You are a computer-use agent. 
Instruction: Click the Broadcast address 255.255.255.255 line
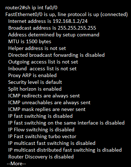(x=52, y=28)
